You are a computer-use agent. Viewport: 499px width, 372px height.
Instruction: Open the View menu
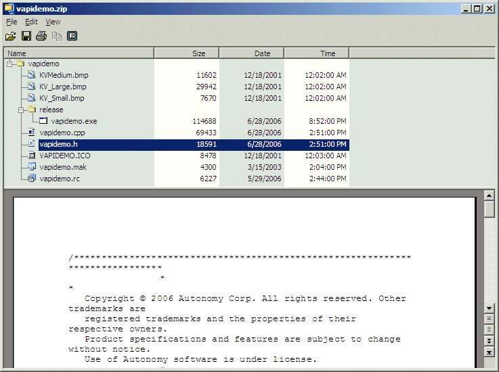tap(53, 22)
